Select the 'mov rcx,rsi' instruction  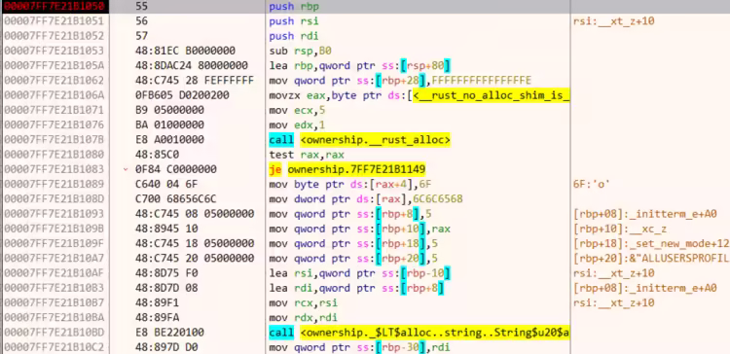pyautogui.click(x=304, y=303)
